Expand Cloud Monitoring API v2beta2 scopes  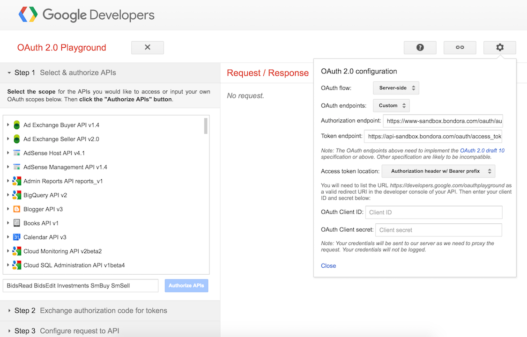click(x=8, y=251)
